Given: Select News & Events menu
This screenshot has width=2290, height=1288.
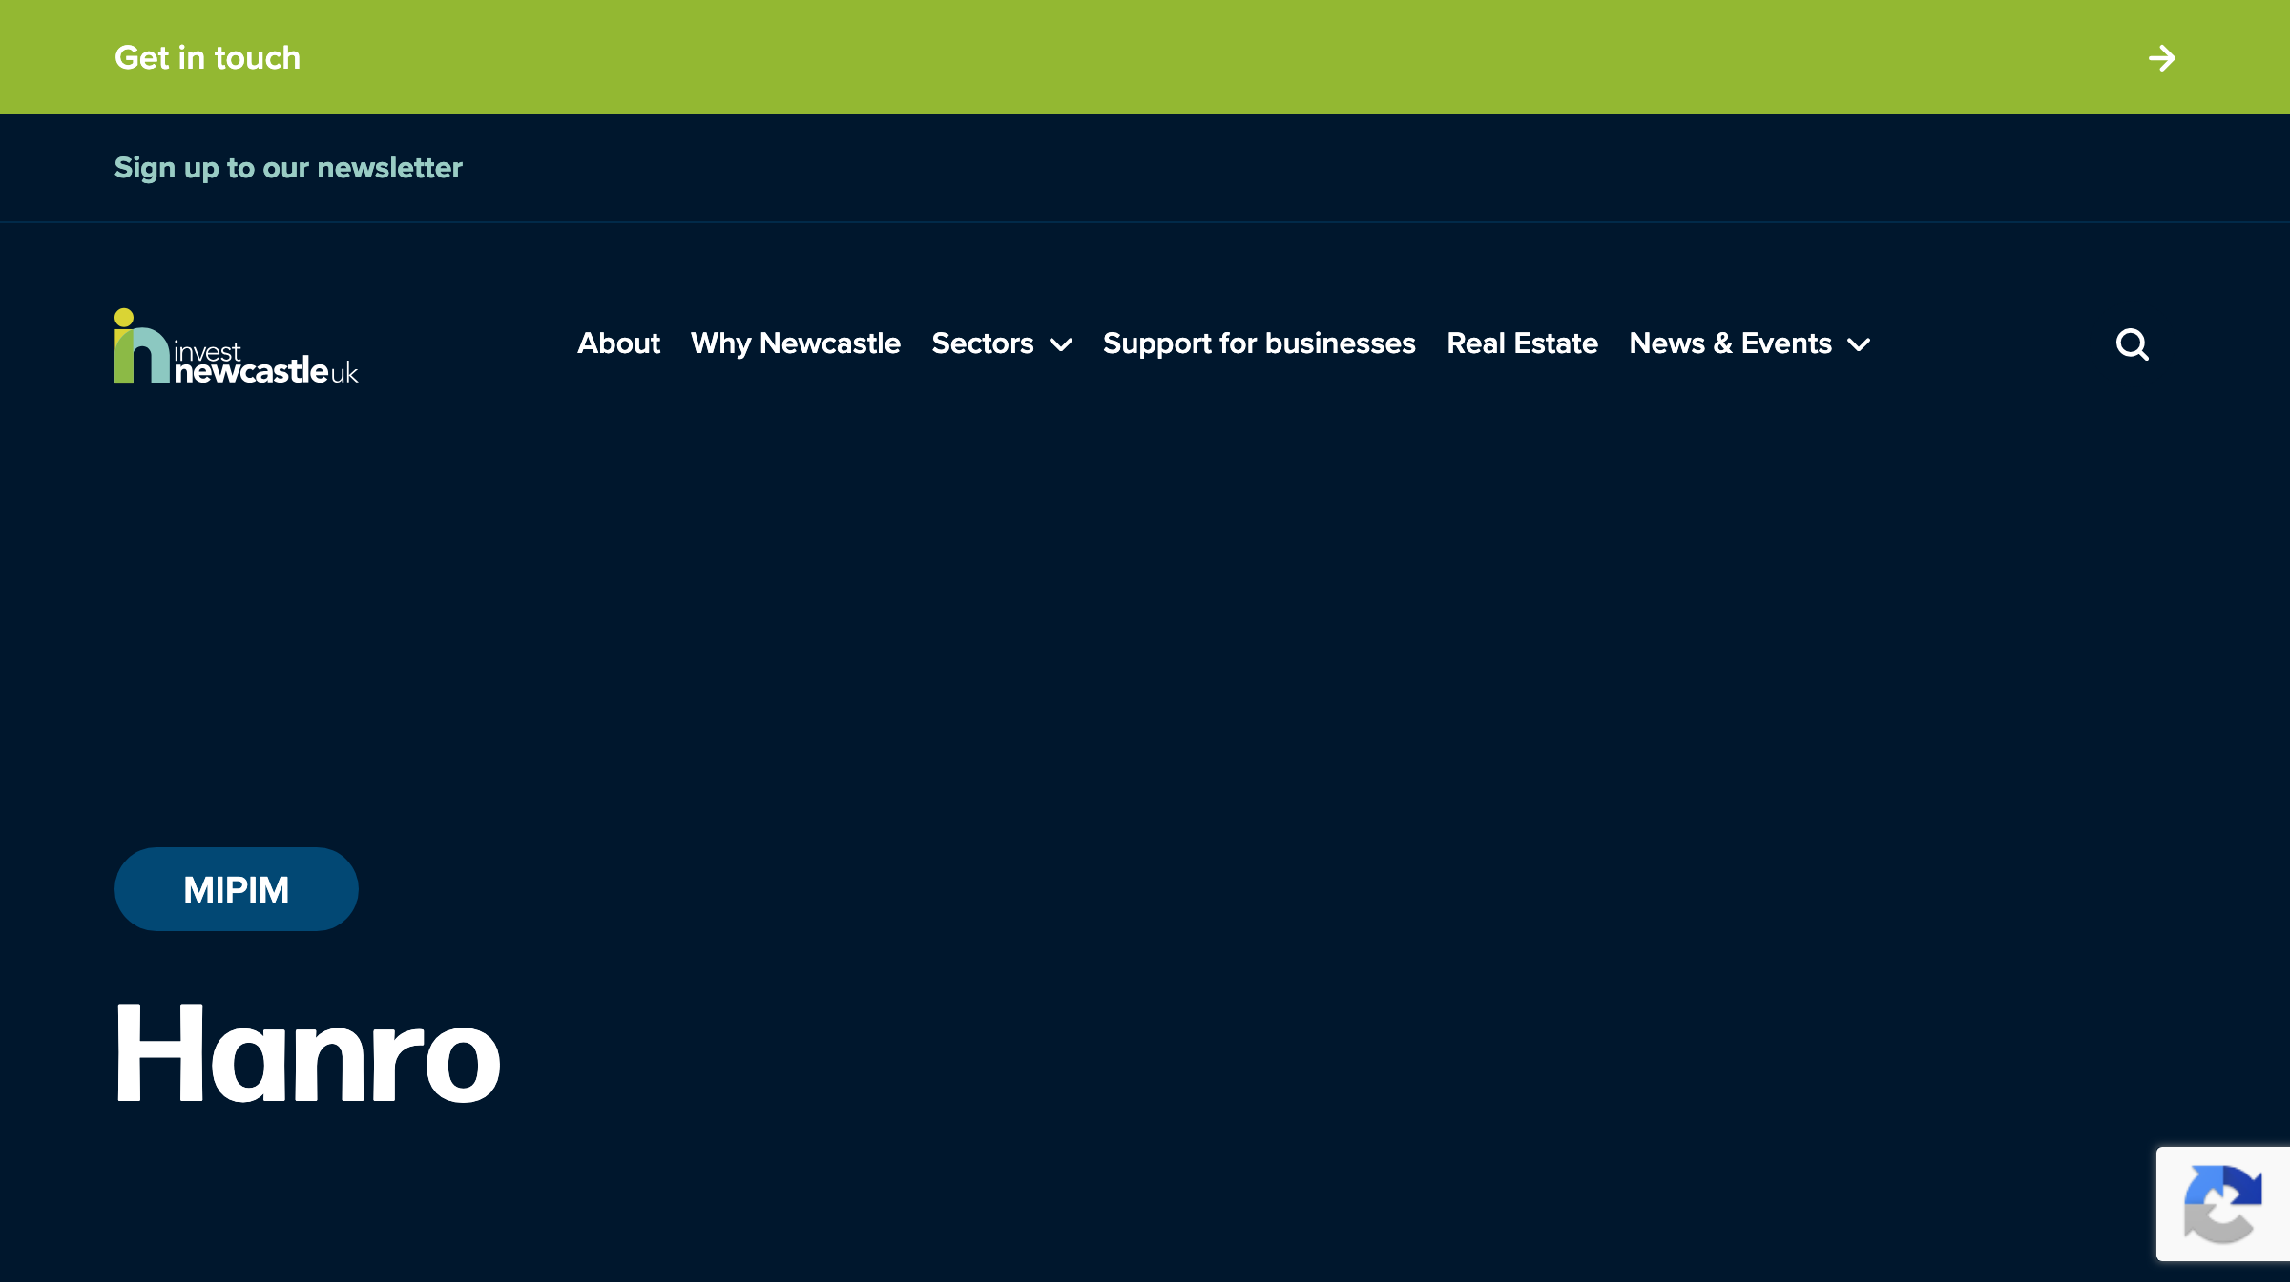Looking at the screenshot, I should (1730, 343).
